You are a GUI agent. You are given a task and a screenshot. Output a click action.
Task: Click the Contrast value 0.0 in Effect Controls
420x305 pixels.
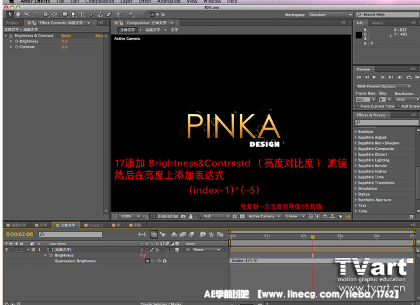point(64,47)
